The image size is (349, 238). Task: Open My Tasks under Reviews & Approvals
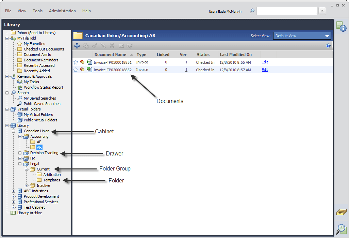(x=31, y=82)
